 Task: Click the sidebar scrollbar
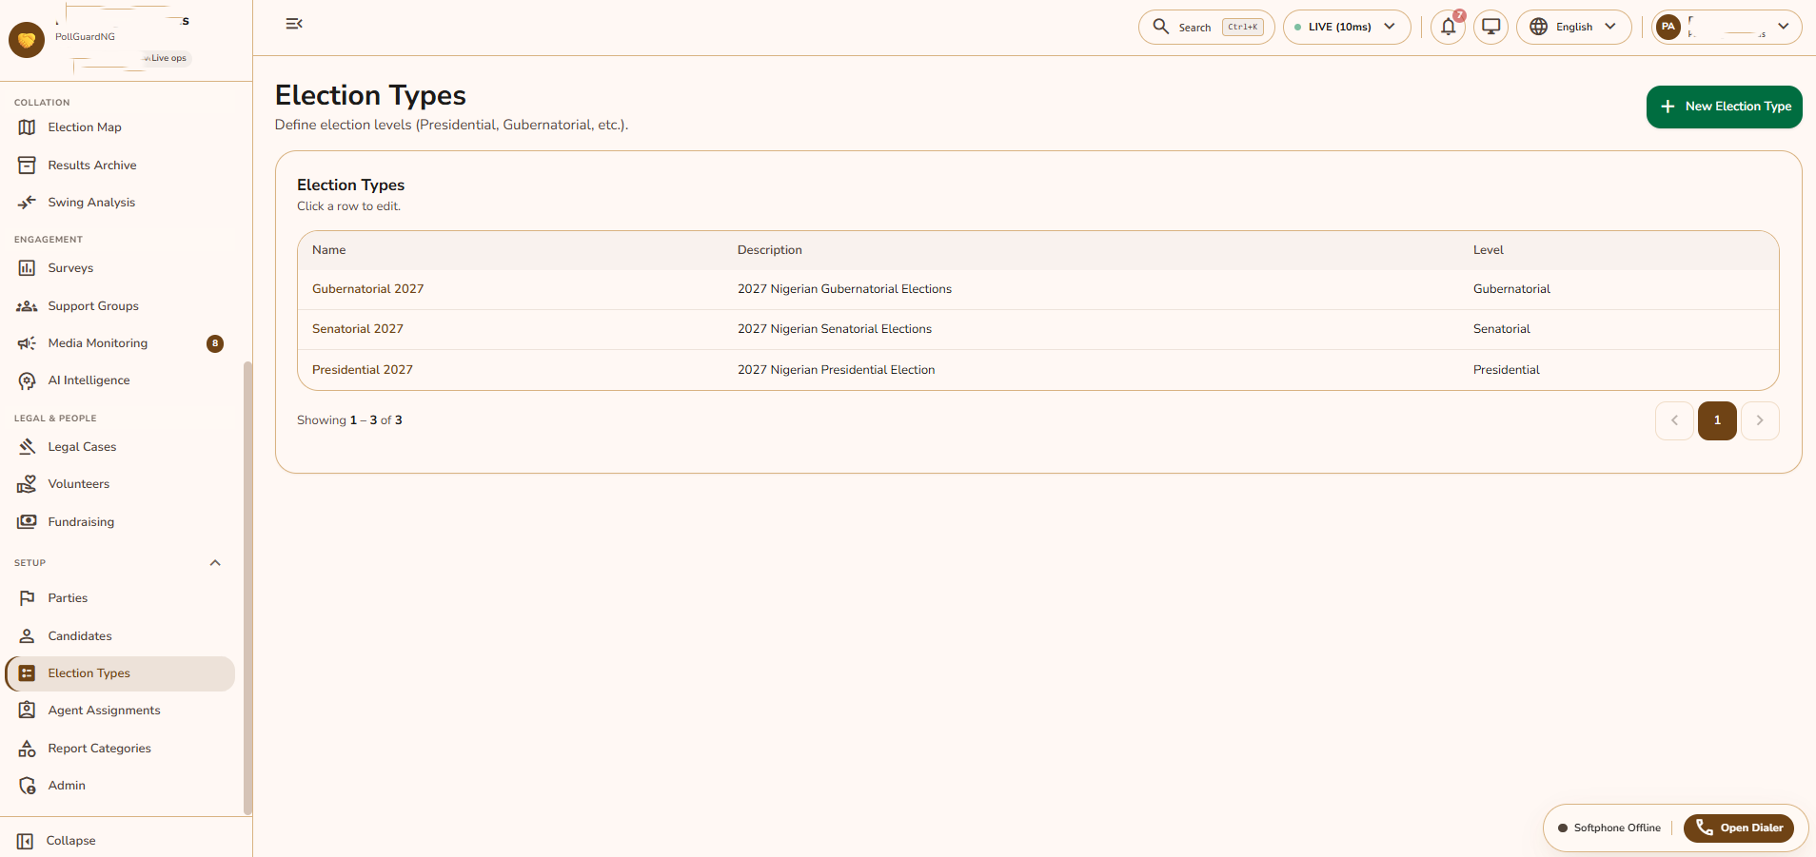coord(248,588)
